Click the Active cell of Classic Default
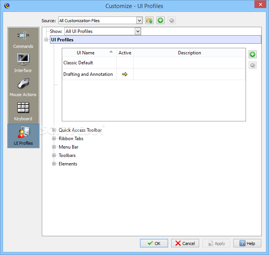The image size is (269, 255). pyautogui.click(x=125, y=63)
